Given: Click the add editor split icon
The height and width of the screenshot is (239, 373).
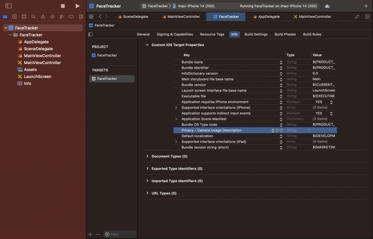Looking at the screenshot, I should tap(368, 17).
